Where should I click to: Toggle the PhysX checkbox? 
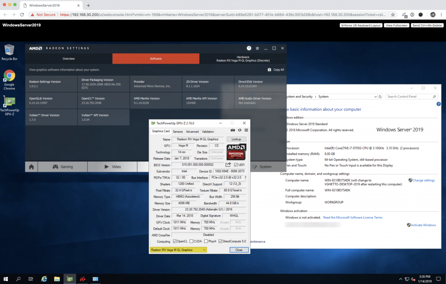click(x=206, y=241)
